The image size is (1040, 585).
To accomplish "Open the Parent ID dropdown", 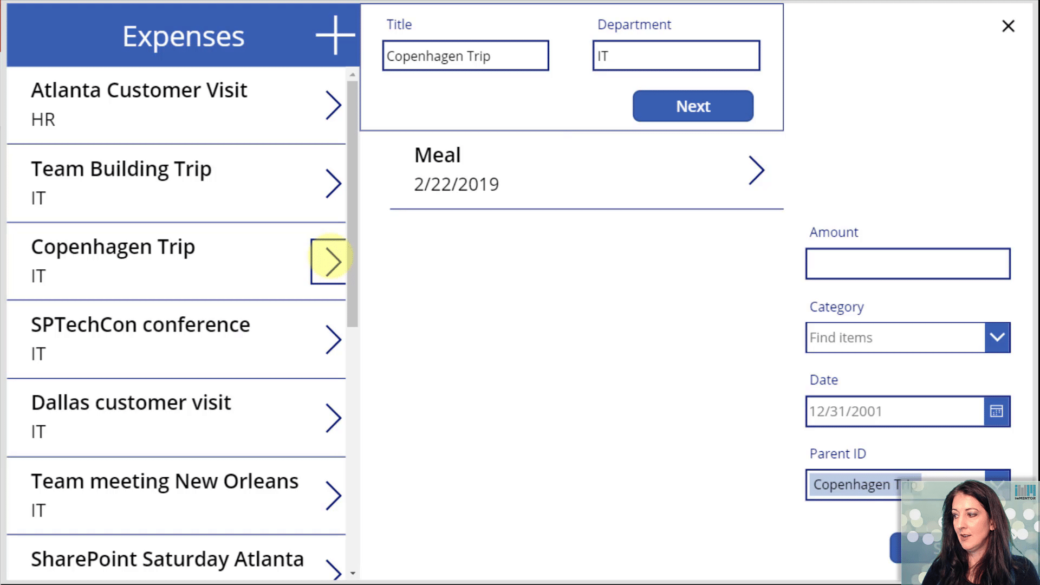I will coord(907,485).
